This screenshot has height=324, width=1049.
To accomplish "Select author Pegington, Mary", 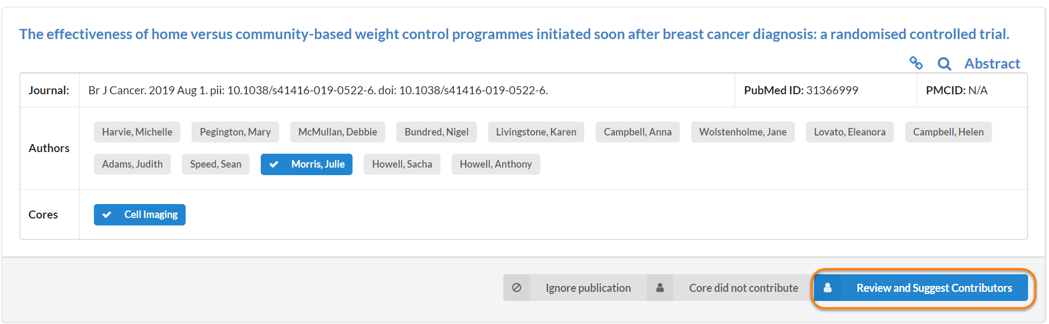I will coord(235,132).
